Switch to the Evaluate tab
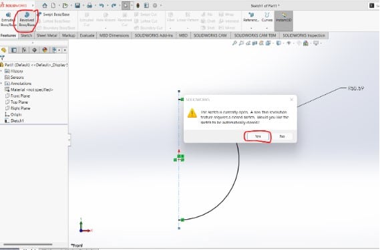Image resolution: width=380 pixels, height=250 pixels. (x=87, y=35)
